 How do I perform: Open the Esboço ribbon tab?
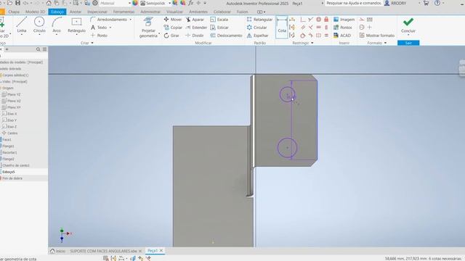pos(57,12)
